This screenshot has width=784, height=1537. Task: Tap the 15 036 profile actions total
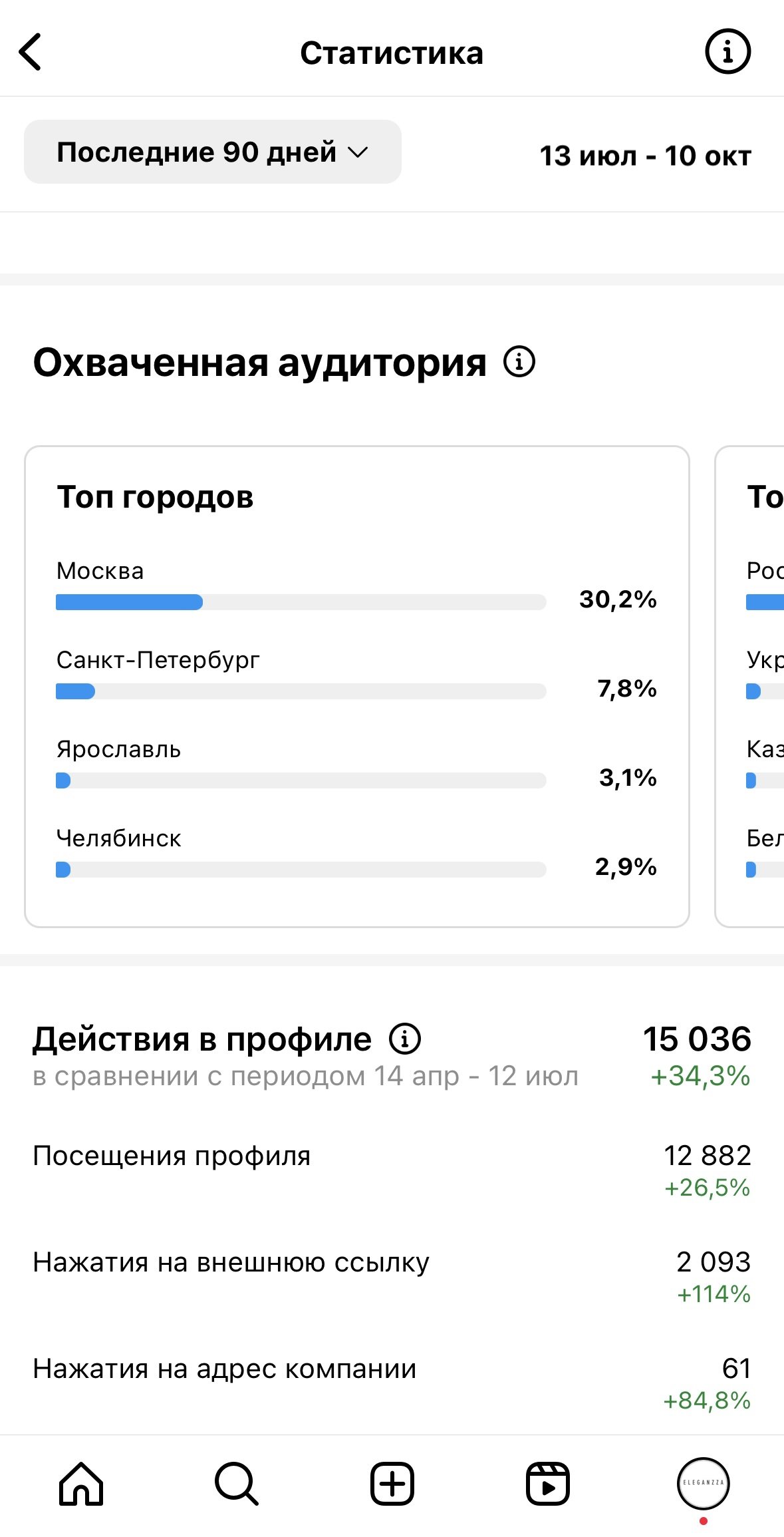[x=697, y=1039]
